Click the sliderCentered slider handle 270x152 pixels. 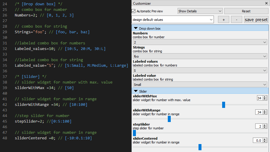tap(200, 147)
